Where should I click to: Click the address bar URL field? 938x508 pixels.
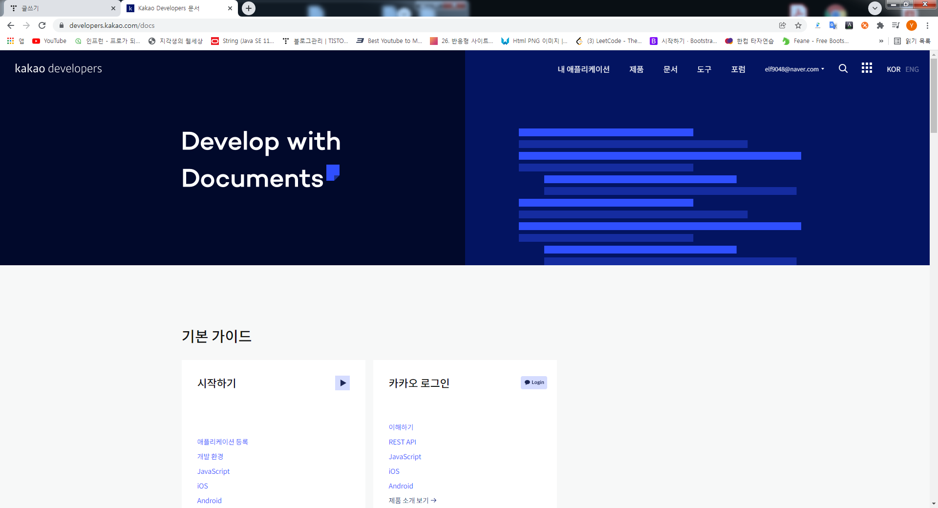415,25
